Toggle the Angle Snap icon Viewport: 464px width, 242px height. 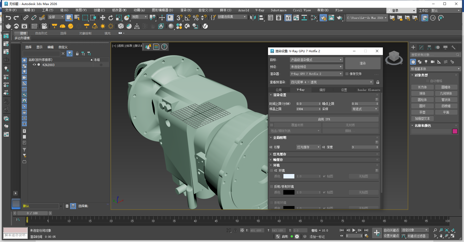point(188,18)
